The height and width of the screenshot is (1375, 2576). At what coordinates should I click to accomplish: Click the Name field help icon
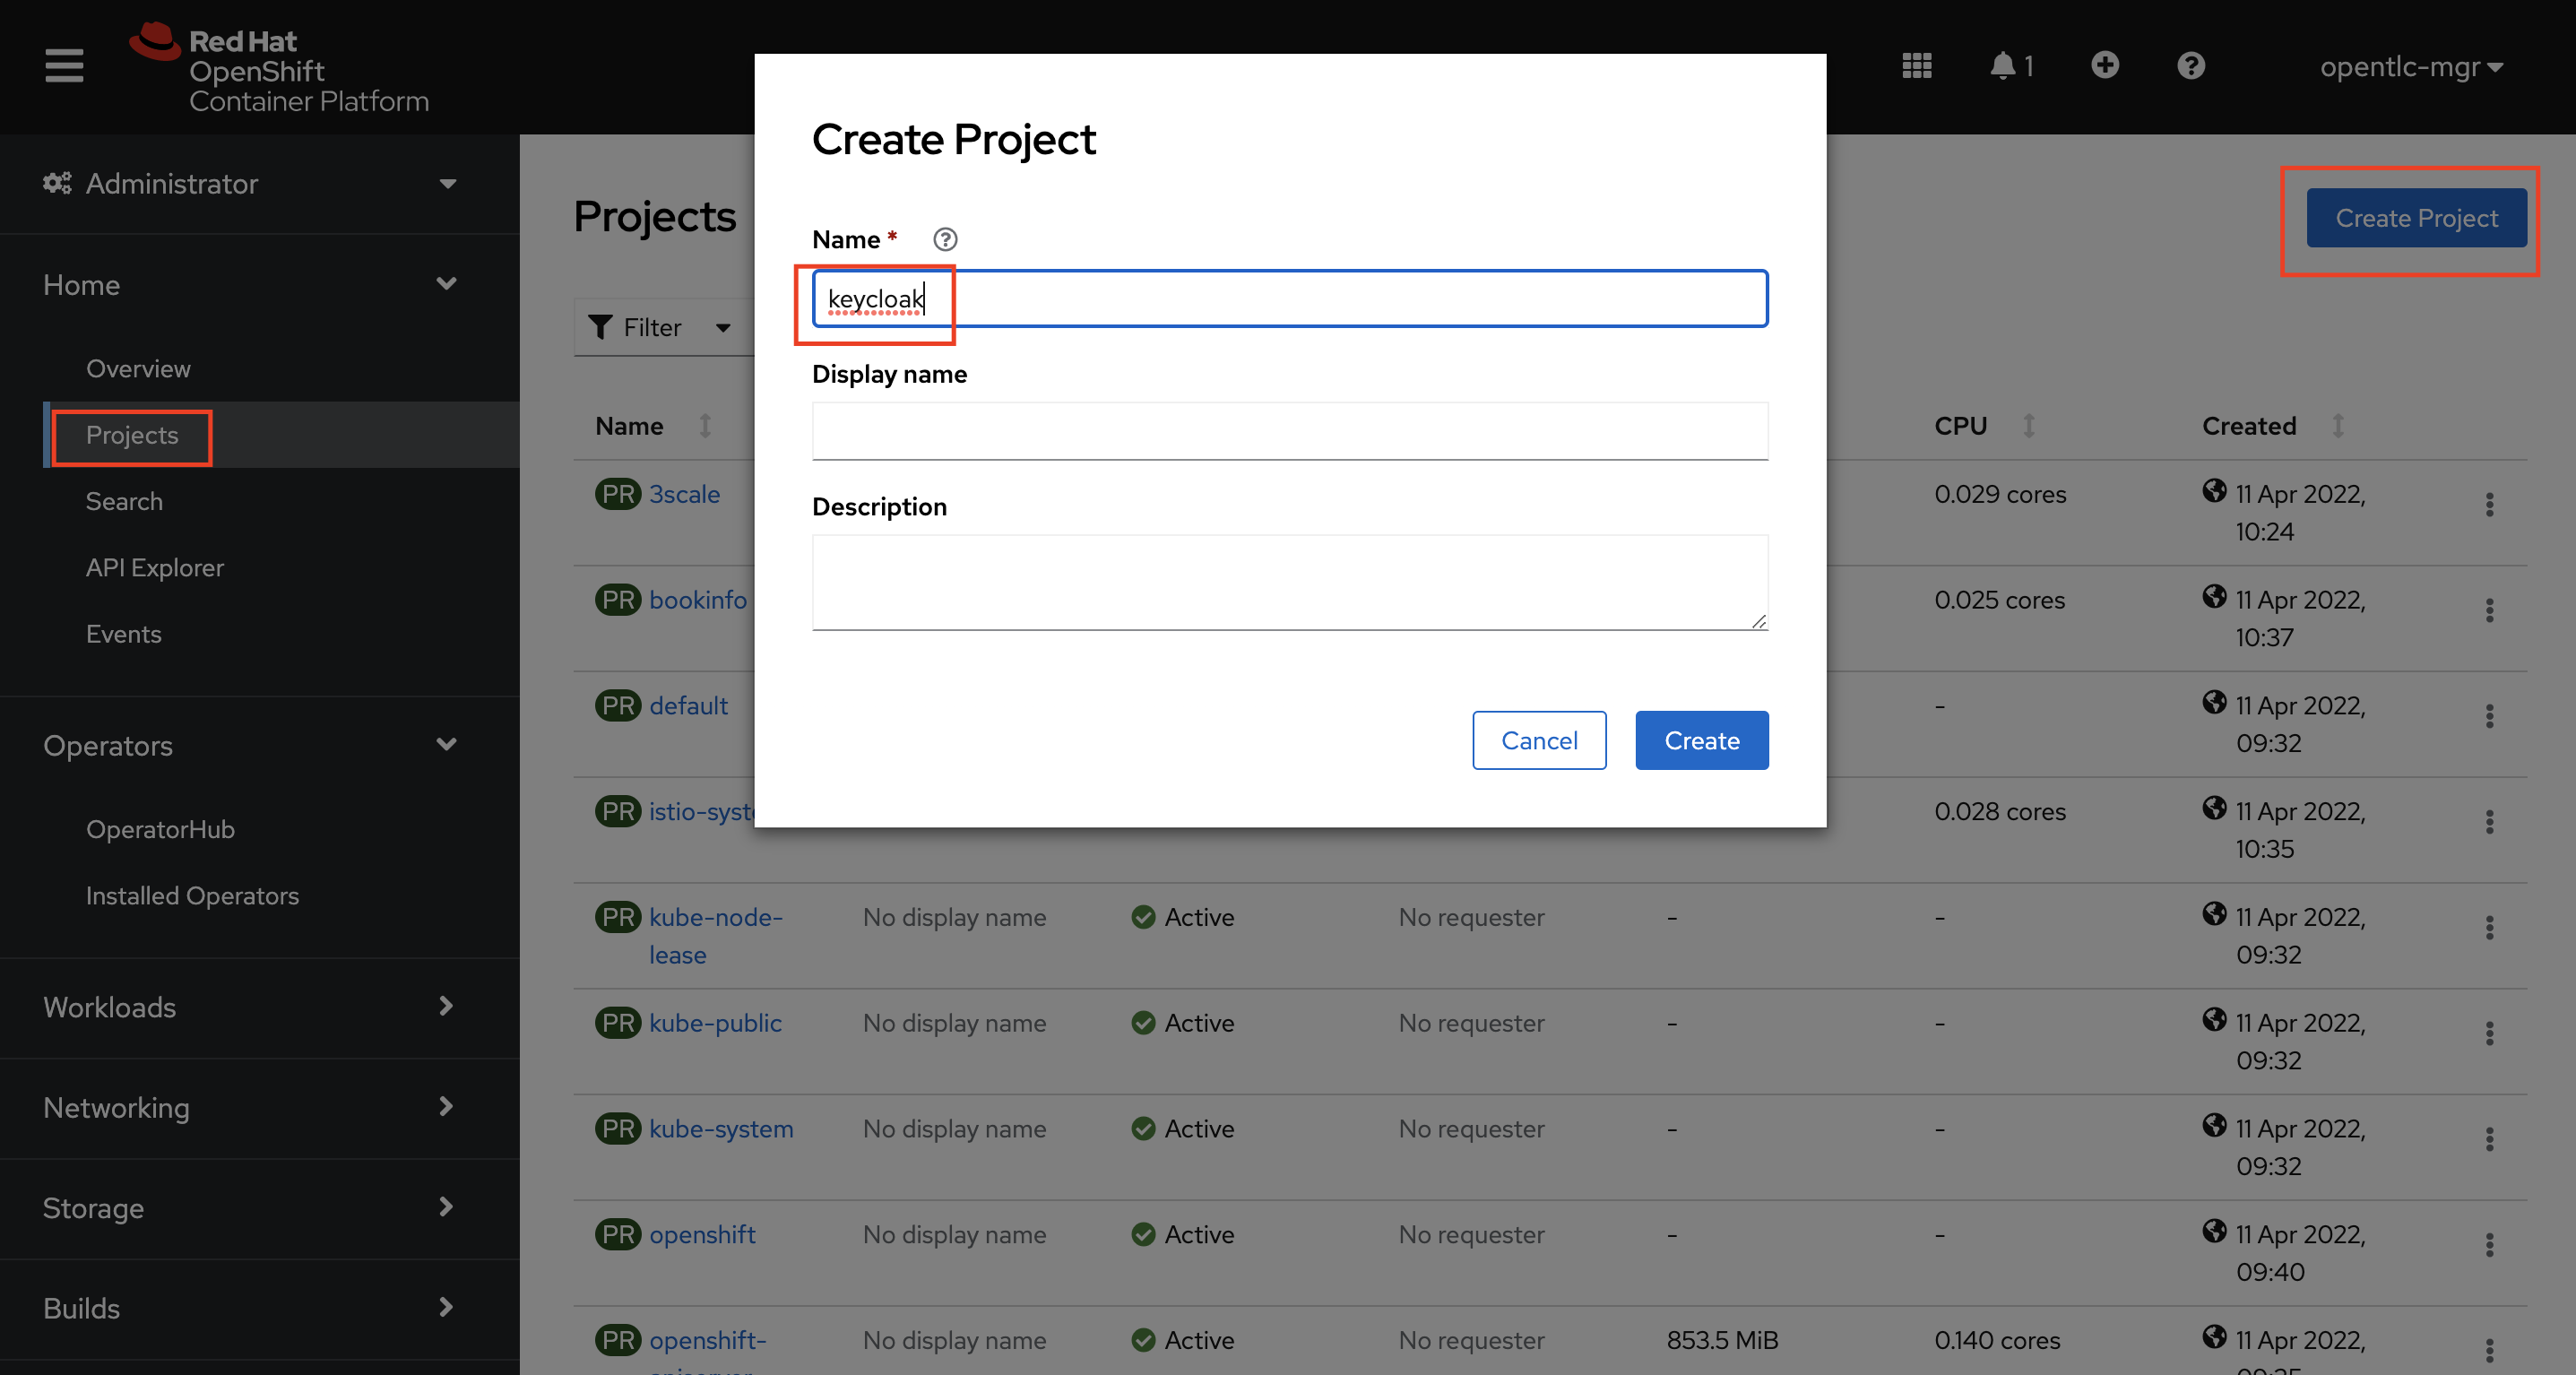click(945, 239)
